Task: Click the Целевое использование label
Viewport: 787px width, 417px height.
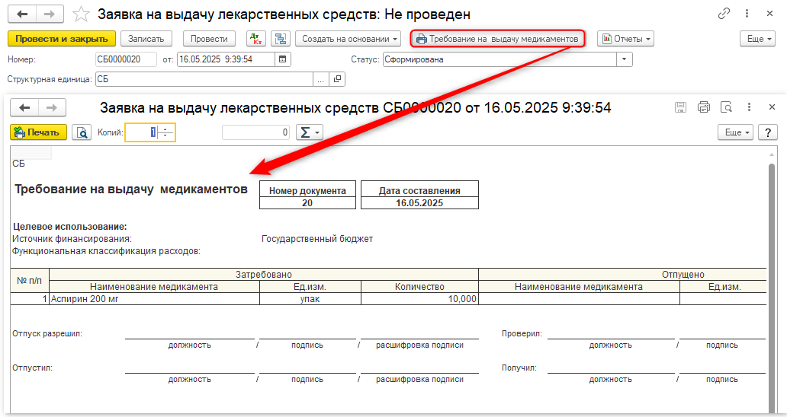Action: (69, 227)
